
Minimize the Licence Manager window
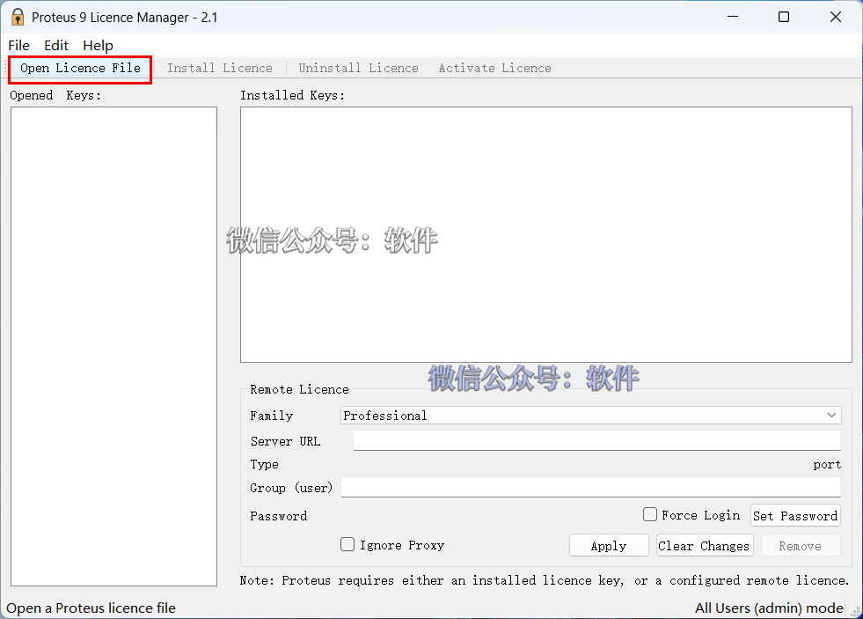[733, 17]
